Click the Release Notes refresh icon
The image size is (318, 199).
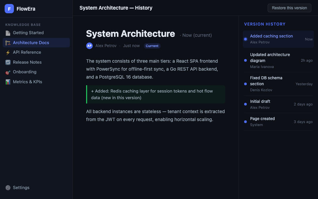coord(8,62)
